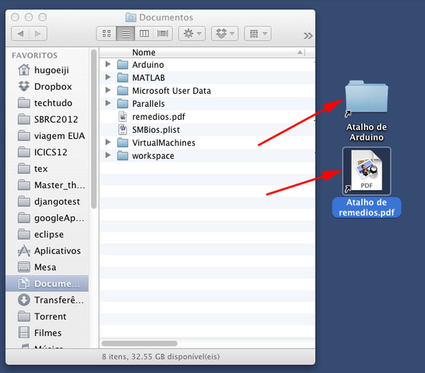The image size is (425, 373).
Task: Click the Atalho de remedios.pdf label
Action: [366, 207]
